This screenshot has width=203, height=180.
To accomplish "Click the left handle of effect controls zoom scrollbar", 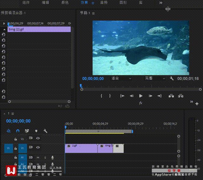I will click(x=9, y=102).
